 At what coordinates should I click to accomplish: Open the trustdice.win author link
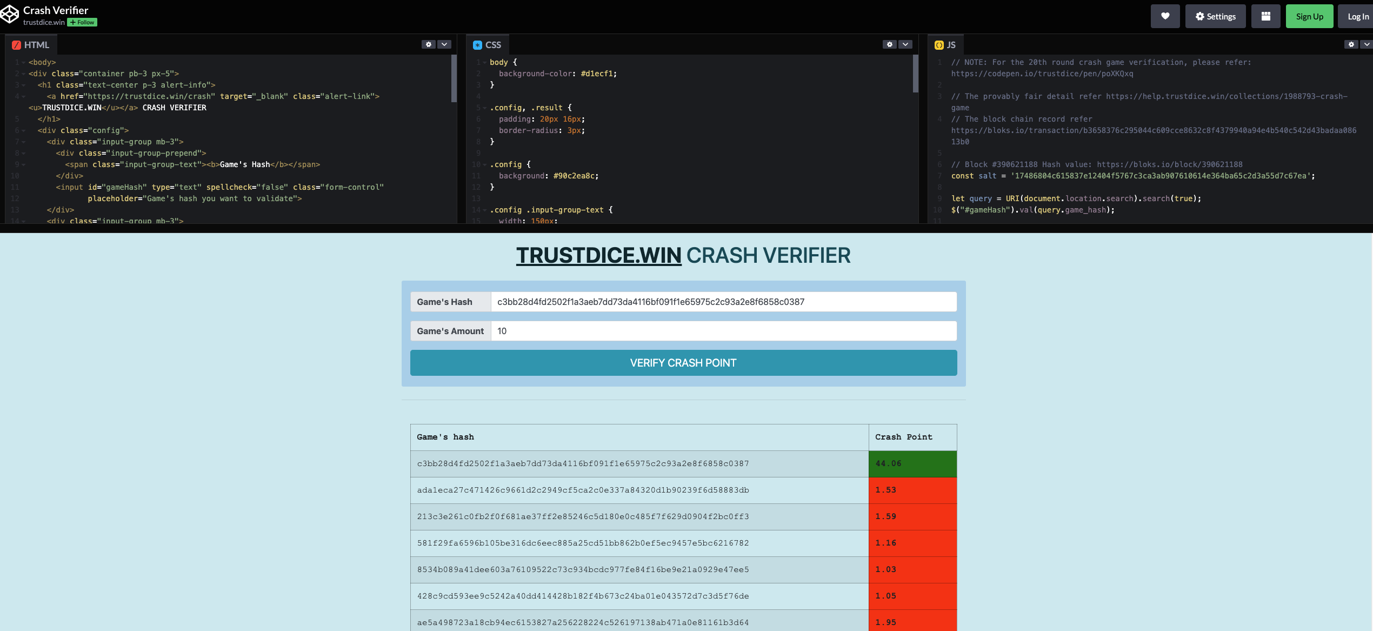[44, 22]
